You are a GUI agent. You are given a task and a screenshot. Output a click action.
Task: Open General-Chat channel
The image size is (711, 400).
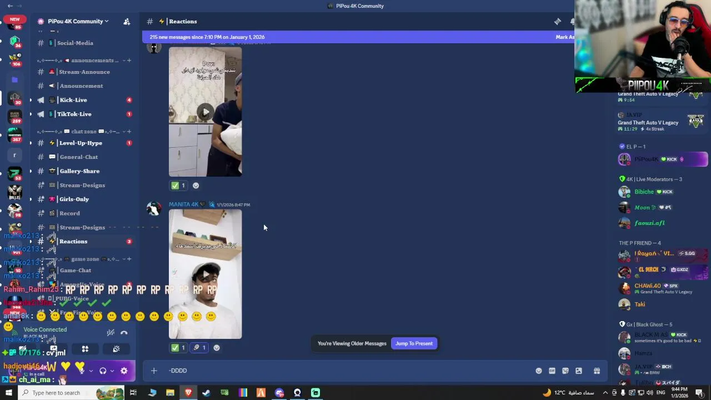tap(83, 157)
